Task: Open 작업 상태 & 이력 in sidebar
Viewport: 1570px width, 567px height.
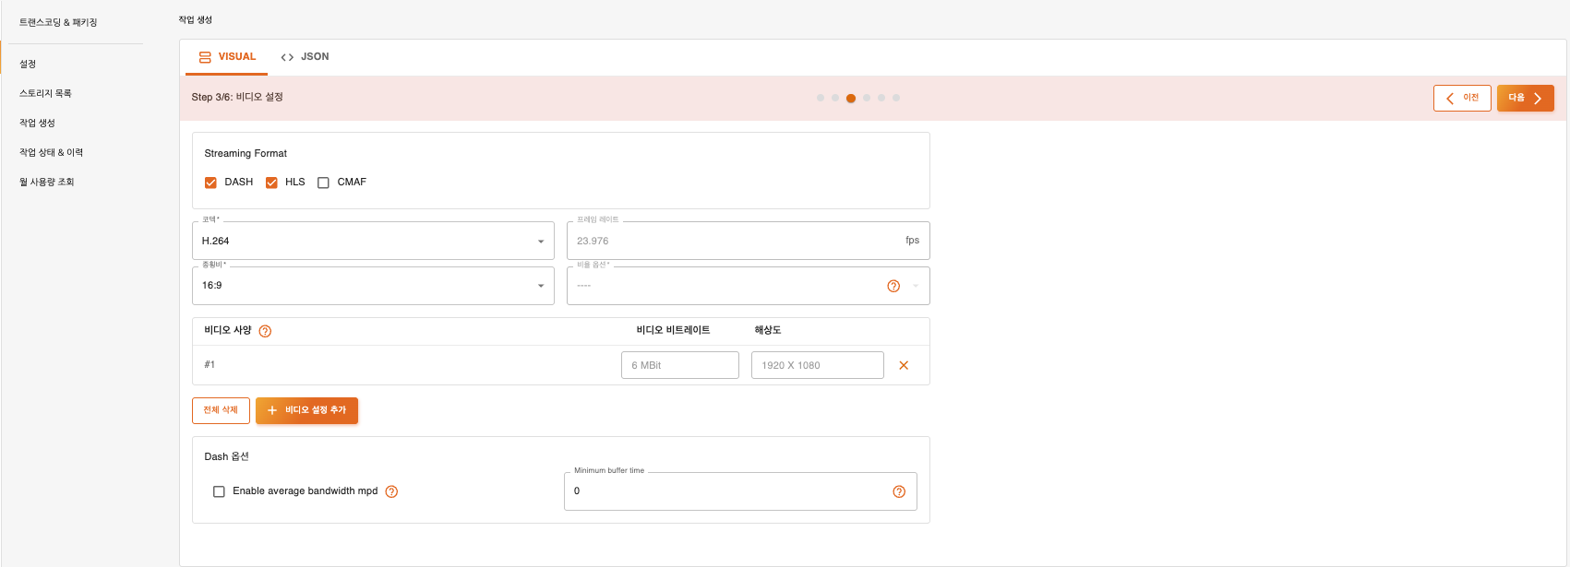Action: pos(52,152)
